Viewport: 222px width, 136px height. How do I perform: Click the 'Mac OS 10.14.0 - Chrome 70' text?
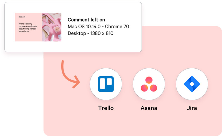(99, 27)
